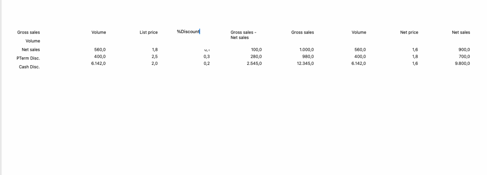The width and height of the screenshot is (487, 175).
Task: Select the Net sales column header at far right
Action: click(461, 33)
